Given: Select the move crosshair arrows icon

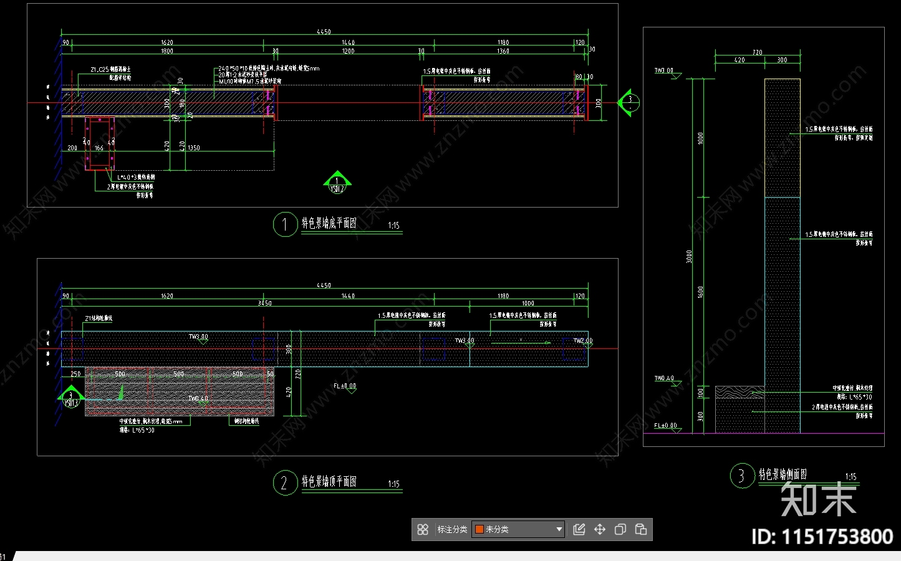Looking at the screenshot, I should [599, 529].
